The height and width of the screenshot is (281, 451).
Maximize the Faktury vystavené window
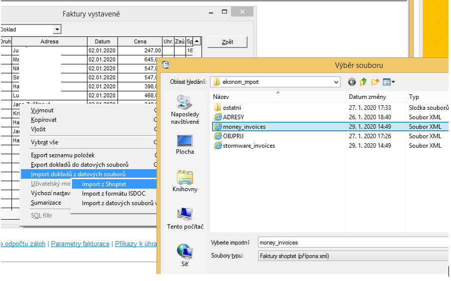click(x=224, y=12)
